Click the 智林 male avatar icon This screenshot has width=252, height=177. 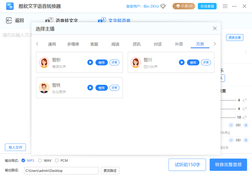[x=44, y=88]
